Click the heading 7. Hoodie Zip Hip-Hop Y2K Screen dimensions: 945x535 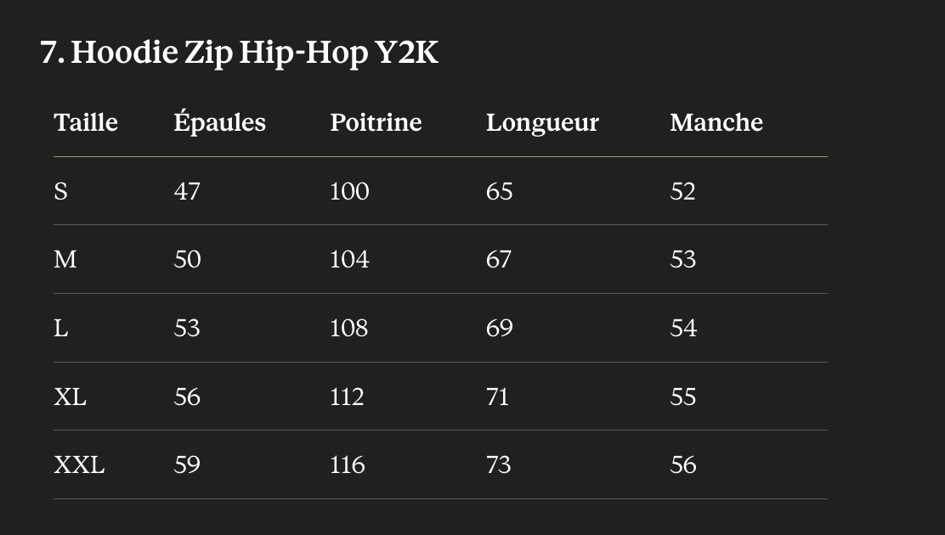pos(240,53)
